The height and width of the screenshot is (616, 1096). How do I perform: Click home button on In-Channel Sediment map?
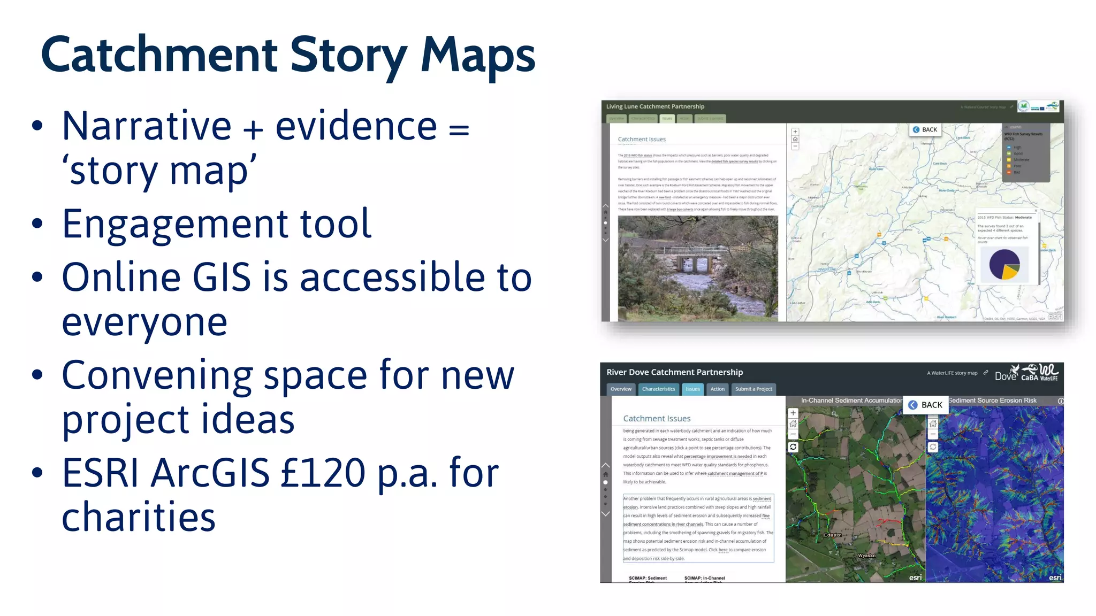tap(793, 423)
